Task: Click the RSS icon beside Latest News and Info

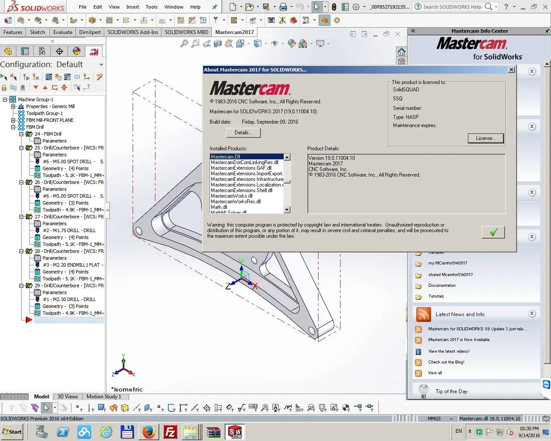Action: [423, 314]
